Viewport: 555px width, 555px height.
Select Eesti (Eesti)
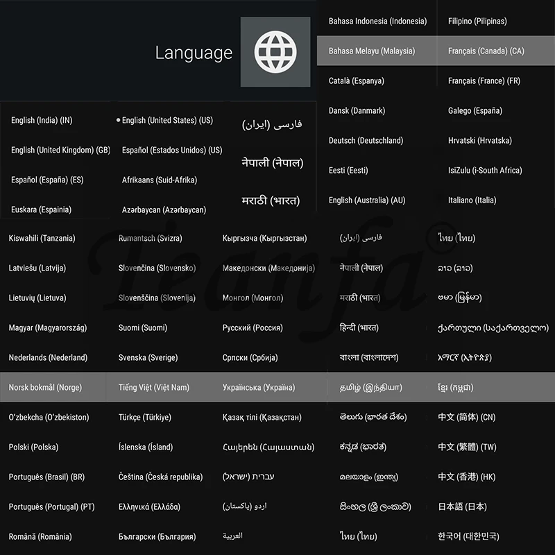click(x=348, y=170)
